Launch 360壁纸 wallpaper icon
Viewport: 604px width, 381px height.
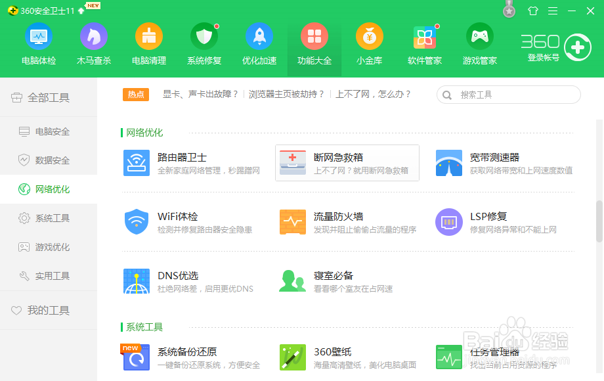click(293, 357)
